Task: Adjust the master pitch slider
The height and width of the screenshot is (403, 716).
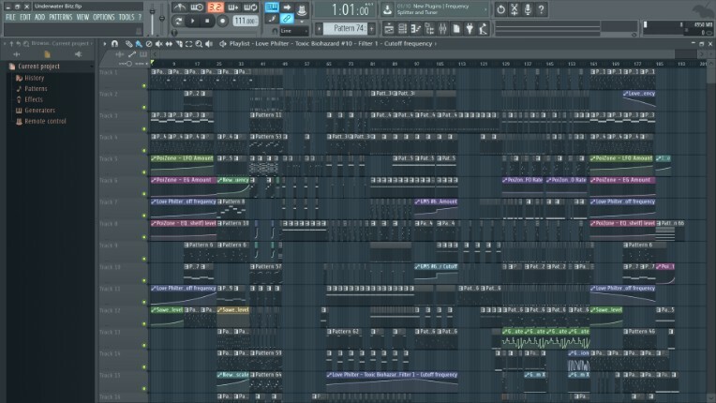Action: [x=162, y=18]
